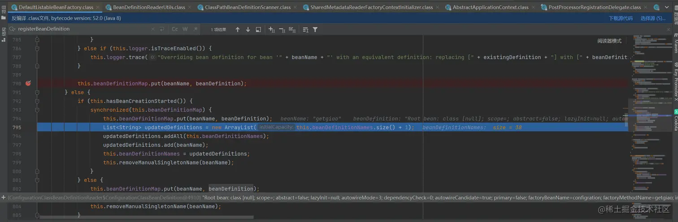Collapse code block at line 786
The width and height of the screenshot is (678, 222).
tap(38, 48)
